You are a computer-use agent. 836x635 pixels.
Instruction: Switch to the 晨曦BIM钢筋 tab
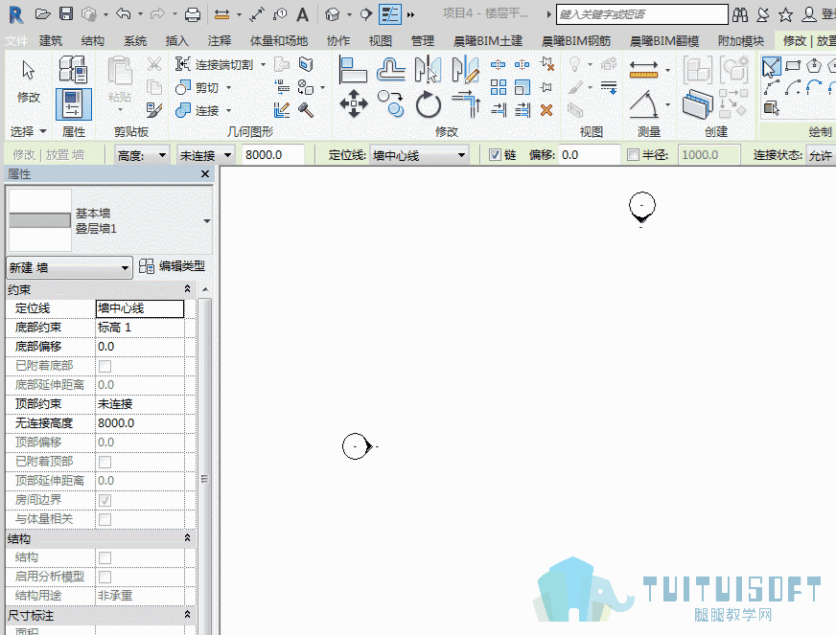point(576,41)
